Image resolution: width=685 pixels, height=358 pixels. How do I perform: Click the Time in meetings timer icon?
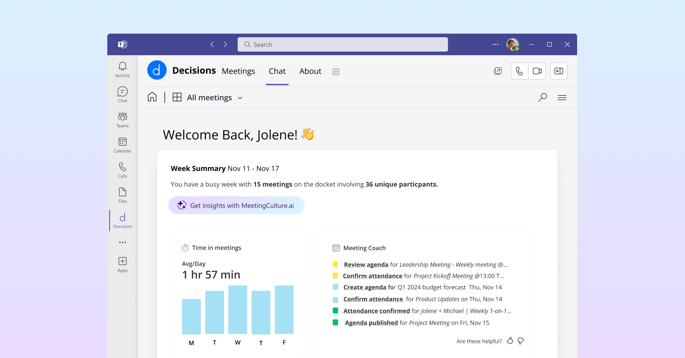[185, 248]
